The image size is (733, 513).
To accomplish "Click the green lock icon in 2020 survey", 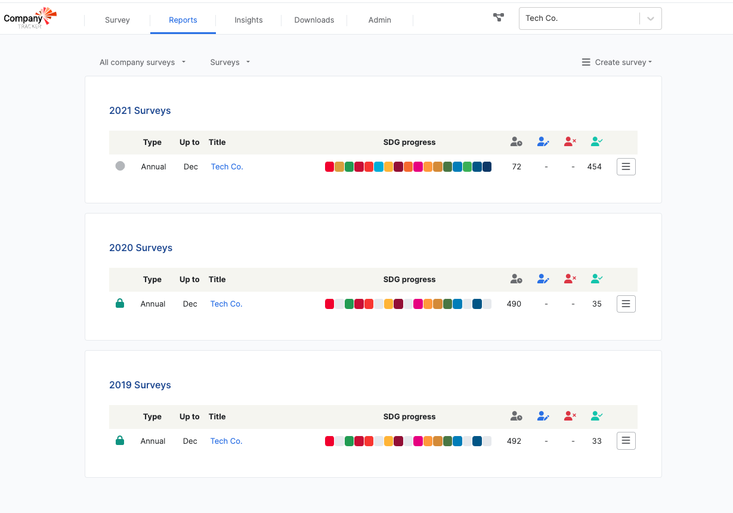I will click(120, 304).
